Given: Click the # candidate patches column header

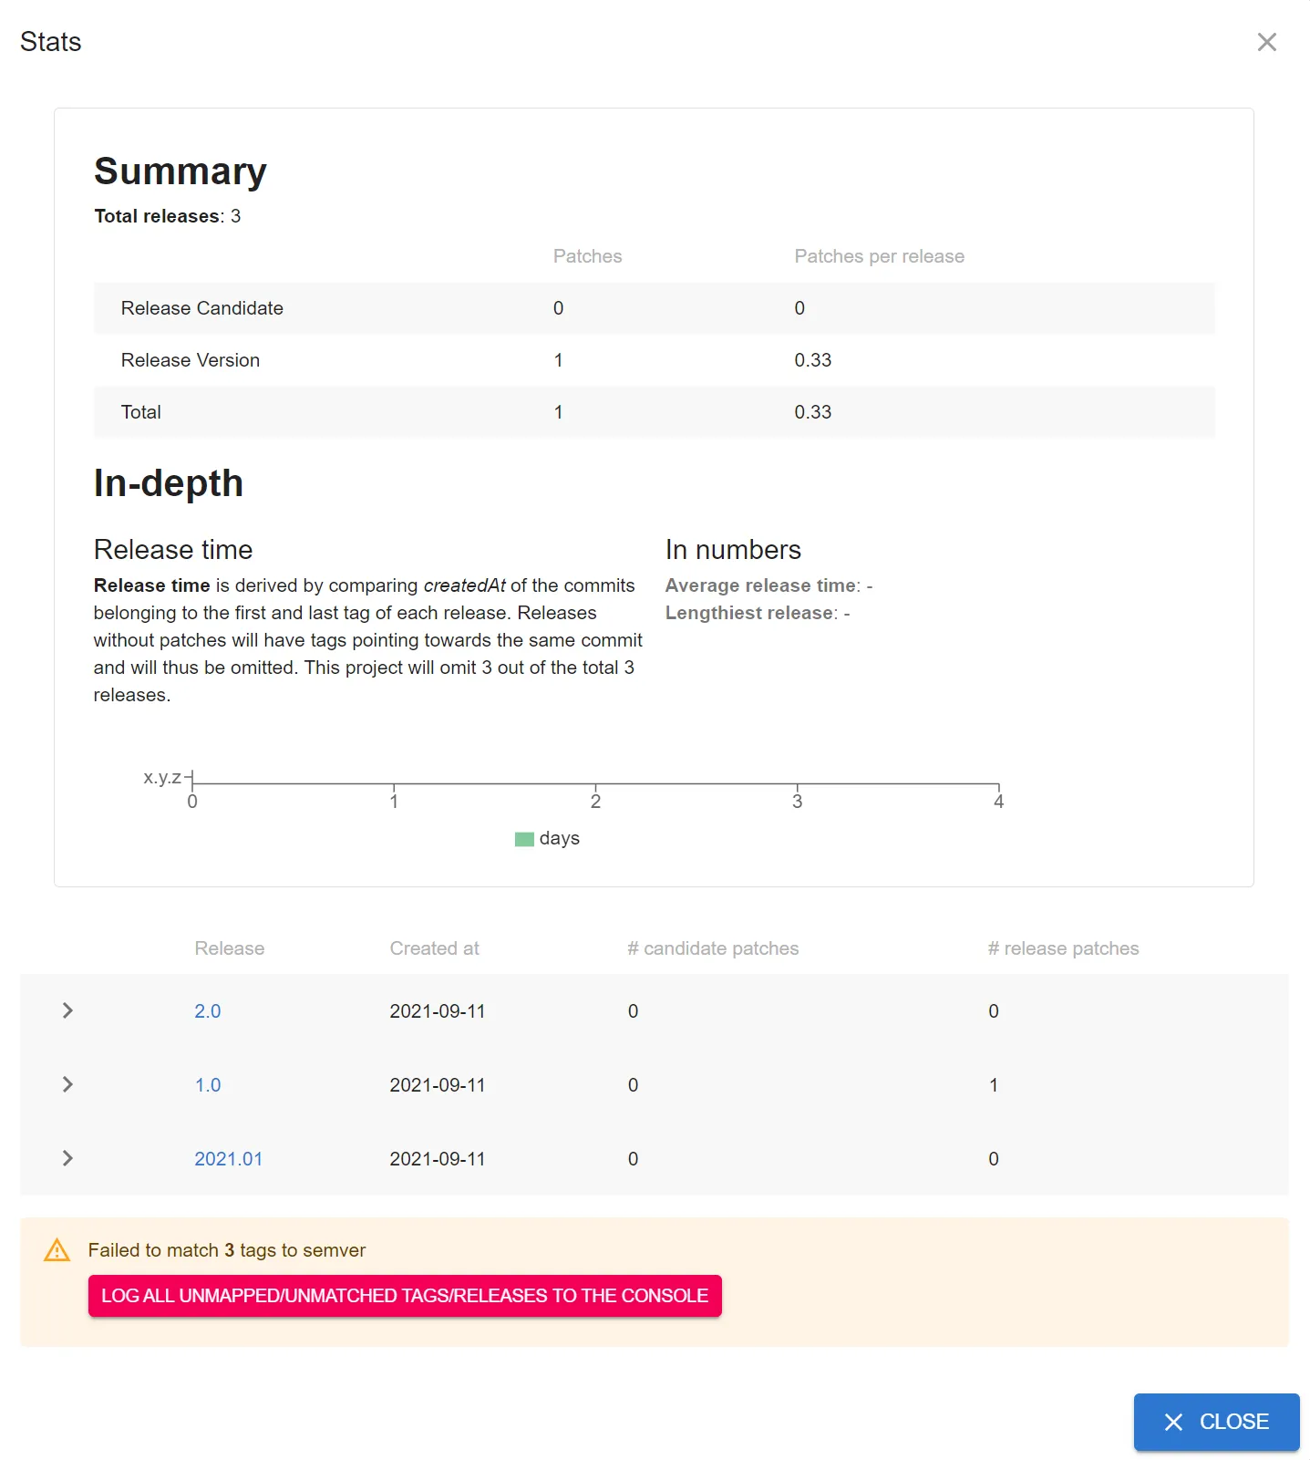Looking at the screenshot, I should click(712, 948).
